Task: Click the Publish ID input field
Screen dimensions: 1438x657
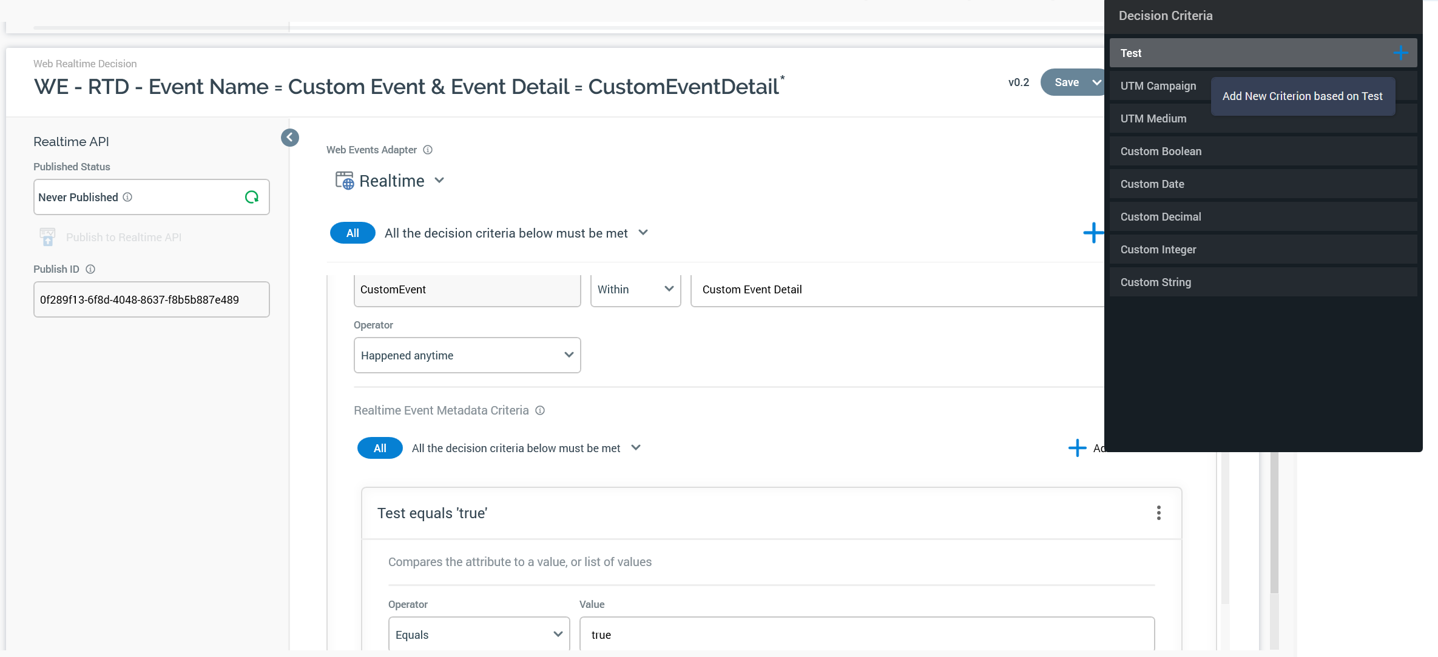Action: pyautogui.click(x=151, y=299)
